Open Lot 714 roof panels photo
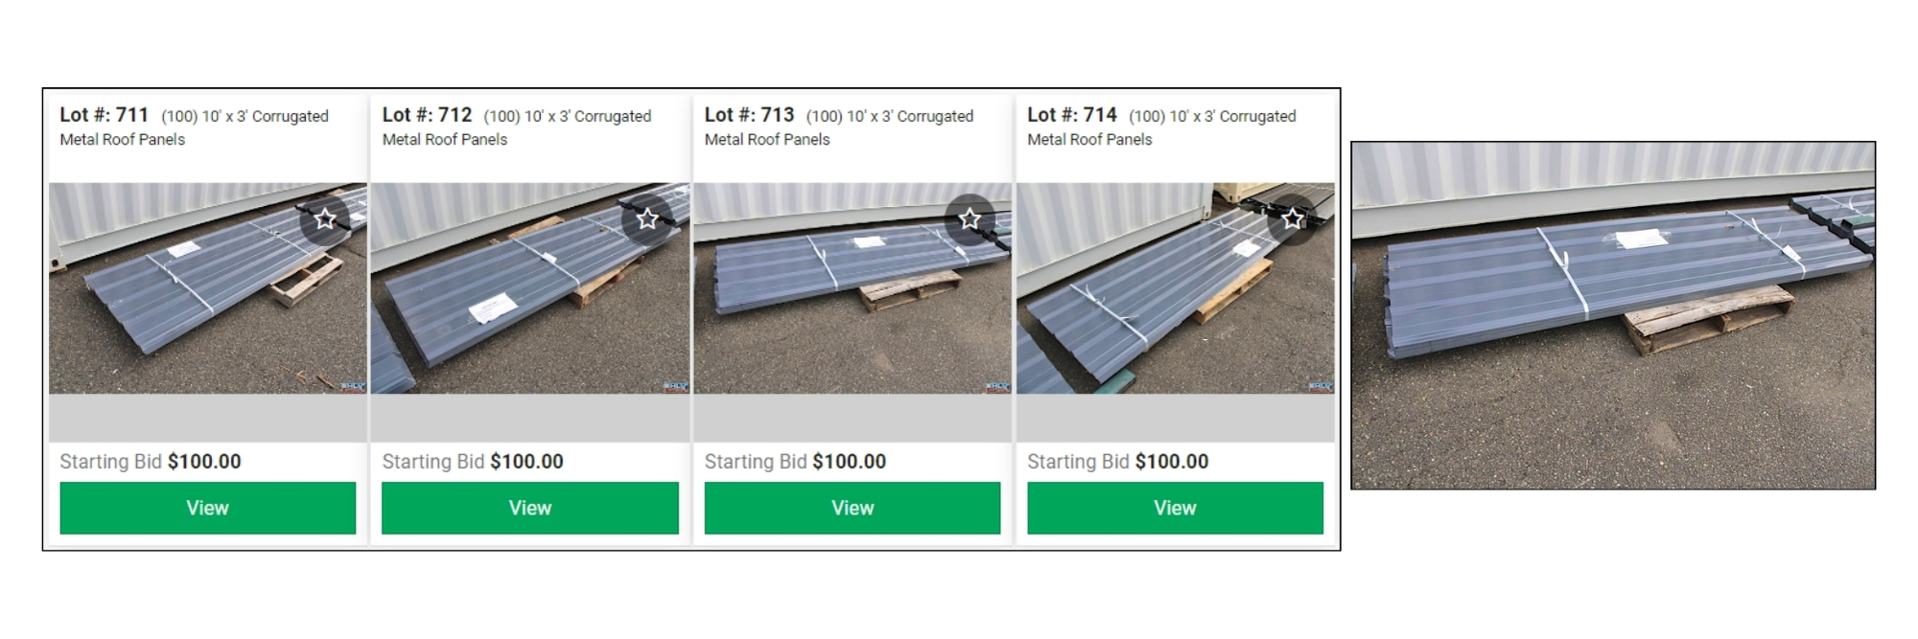 click(1176, 288)
